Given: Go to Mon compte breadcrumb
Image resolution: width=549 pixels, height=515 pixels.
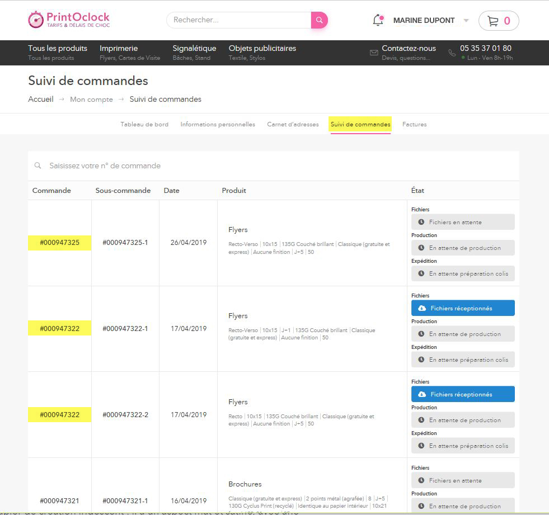Looking at the screenshot, I should coord(91,100).
